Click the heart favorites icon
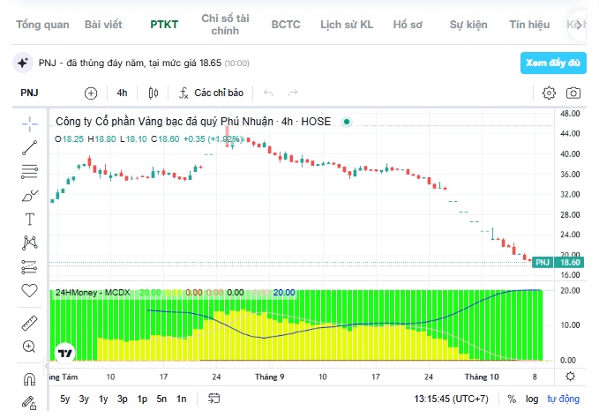Screen dimensions: 599x418 pyautogui.click(x=29, y=291)
